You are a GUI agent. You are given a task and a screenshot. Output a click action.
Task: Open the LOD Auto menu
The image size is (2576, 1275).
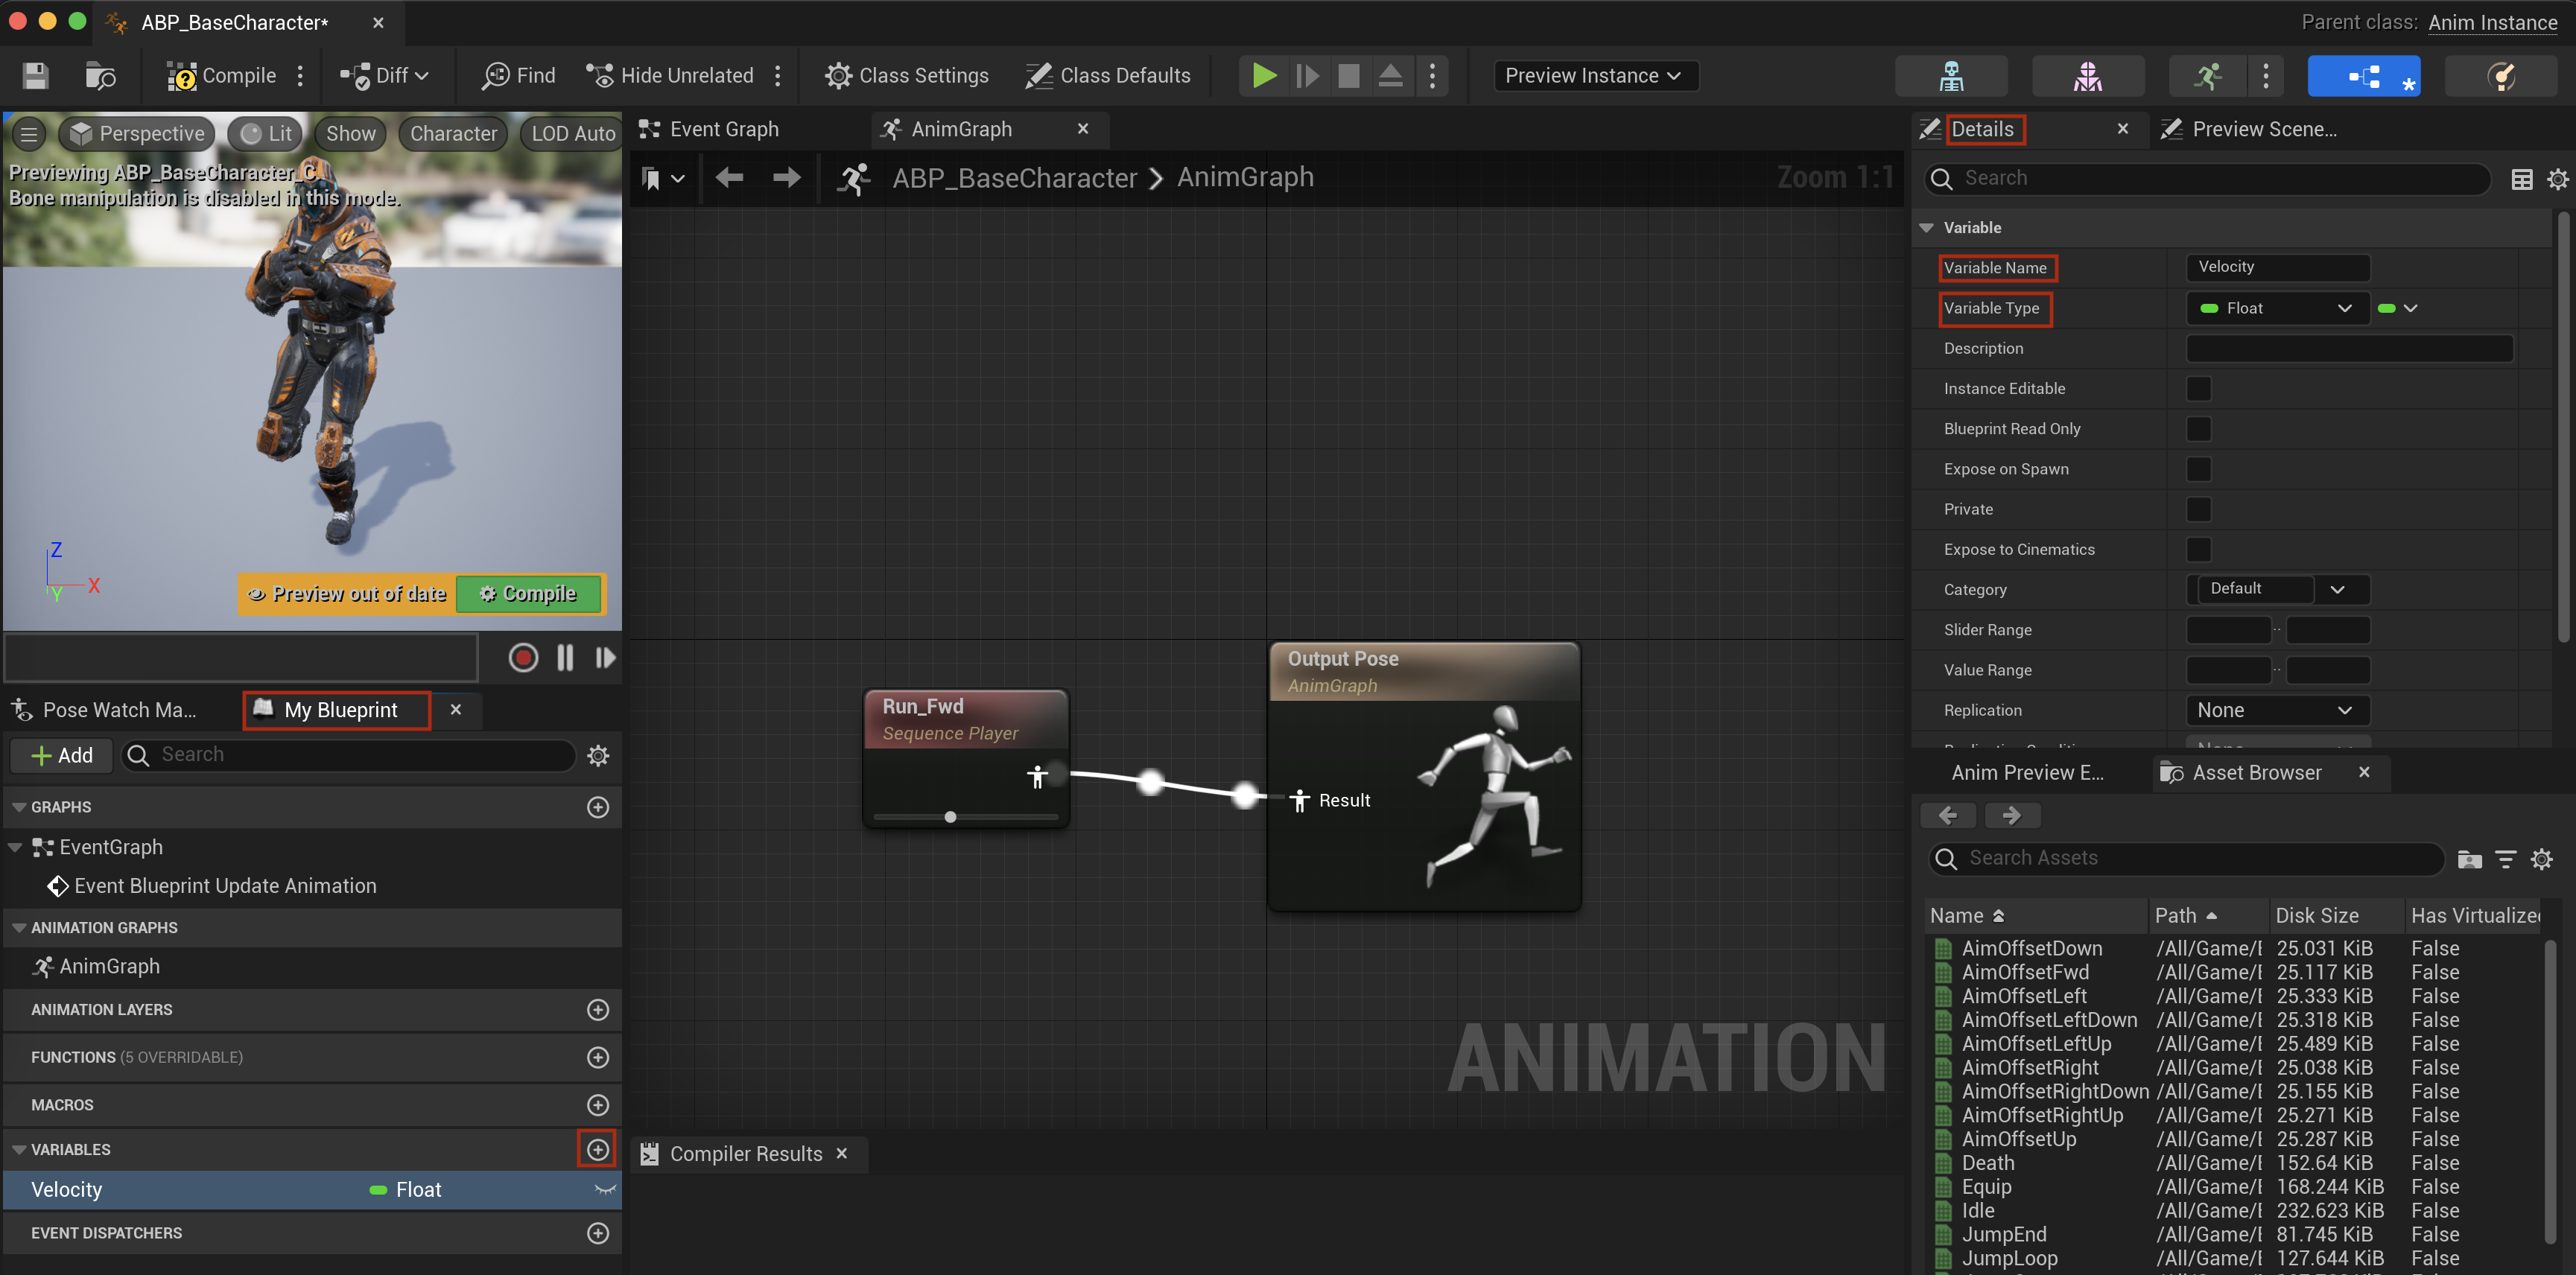(x=572, y=134)
